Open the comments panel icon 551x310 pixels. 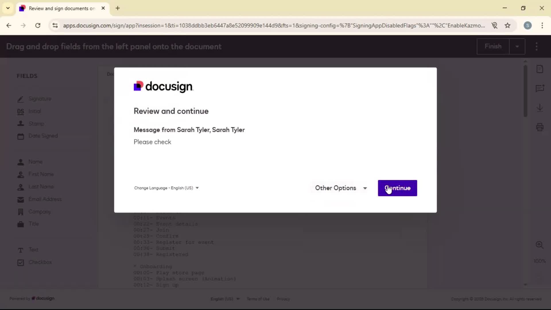[x=540, y=88]
